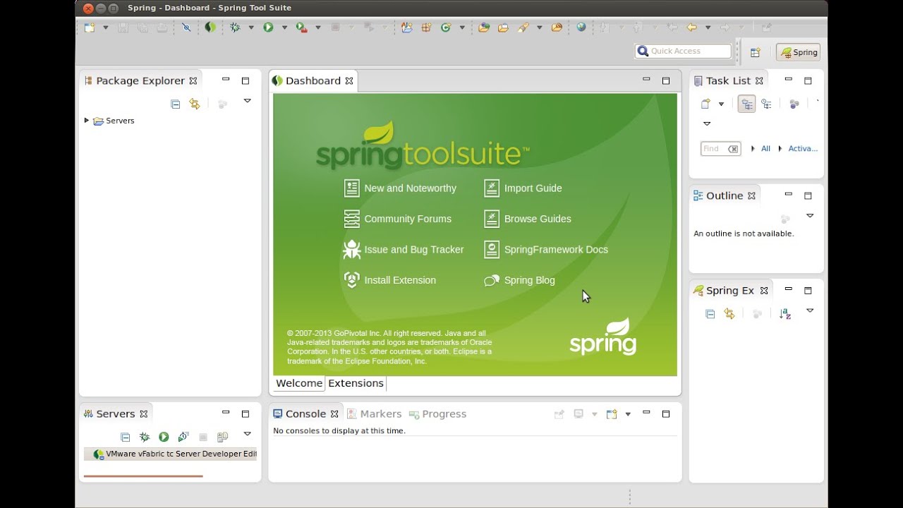This screenshot has height=508, width=903.
Task: Toggle Scheduled presentation in Task List
Action: pos(766,104)
